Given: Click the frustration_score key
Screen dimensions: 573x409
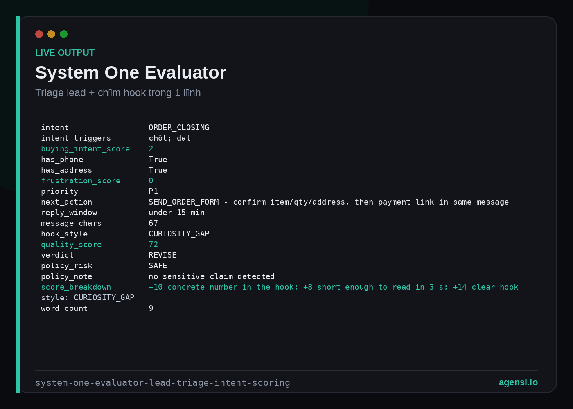Looking at the screenshot, I should pos(81,181).
